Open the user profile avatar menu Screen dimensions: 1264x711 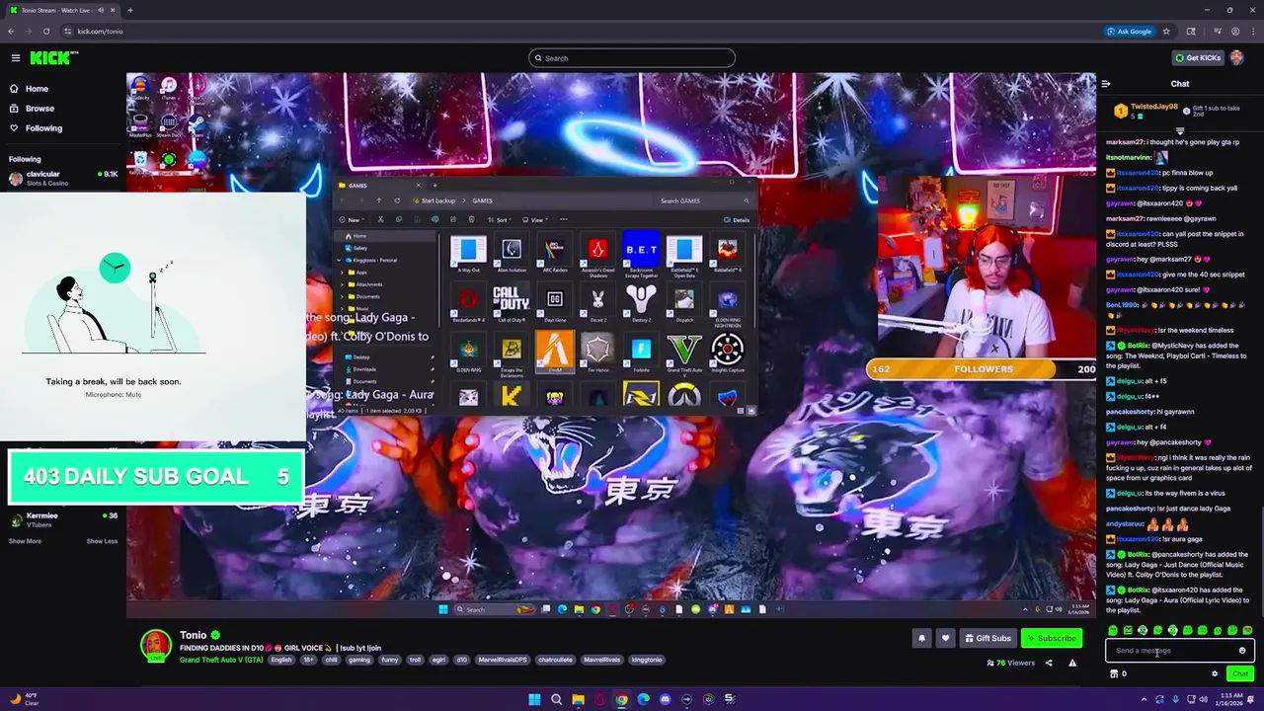1237,58
